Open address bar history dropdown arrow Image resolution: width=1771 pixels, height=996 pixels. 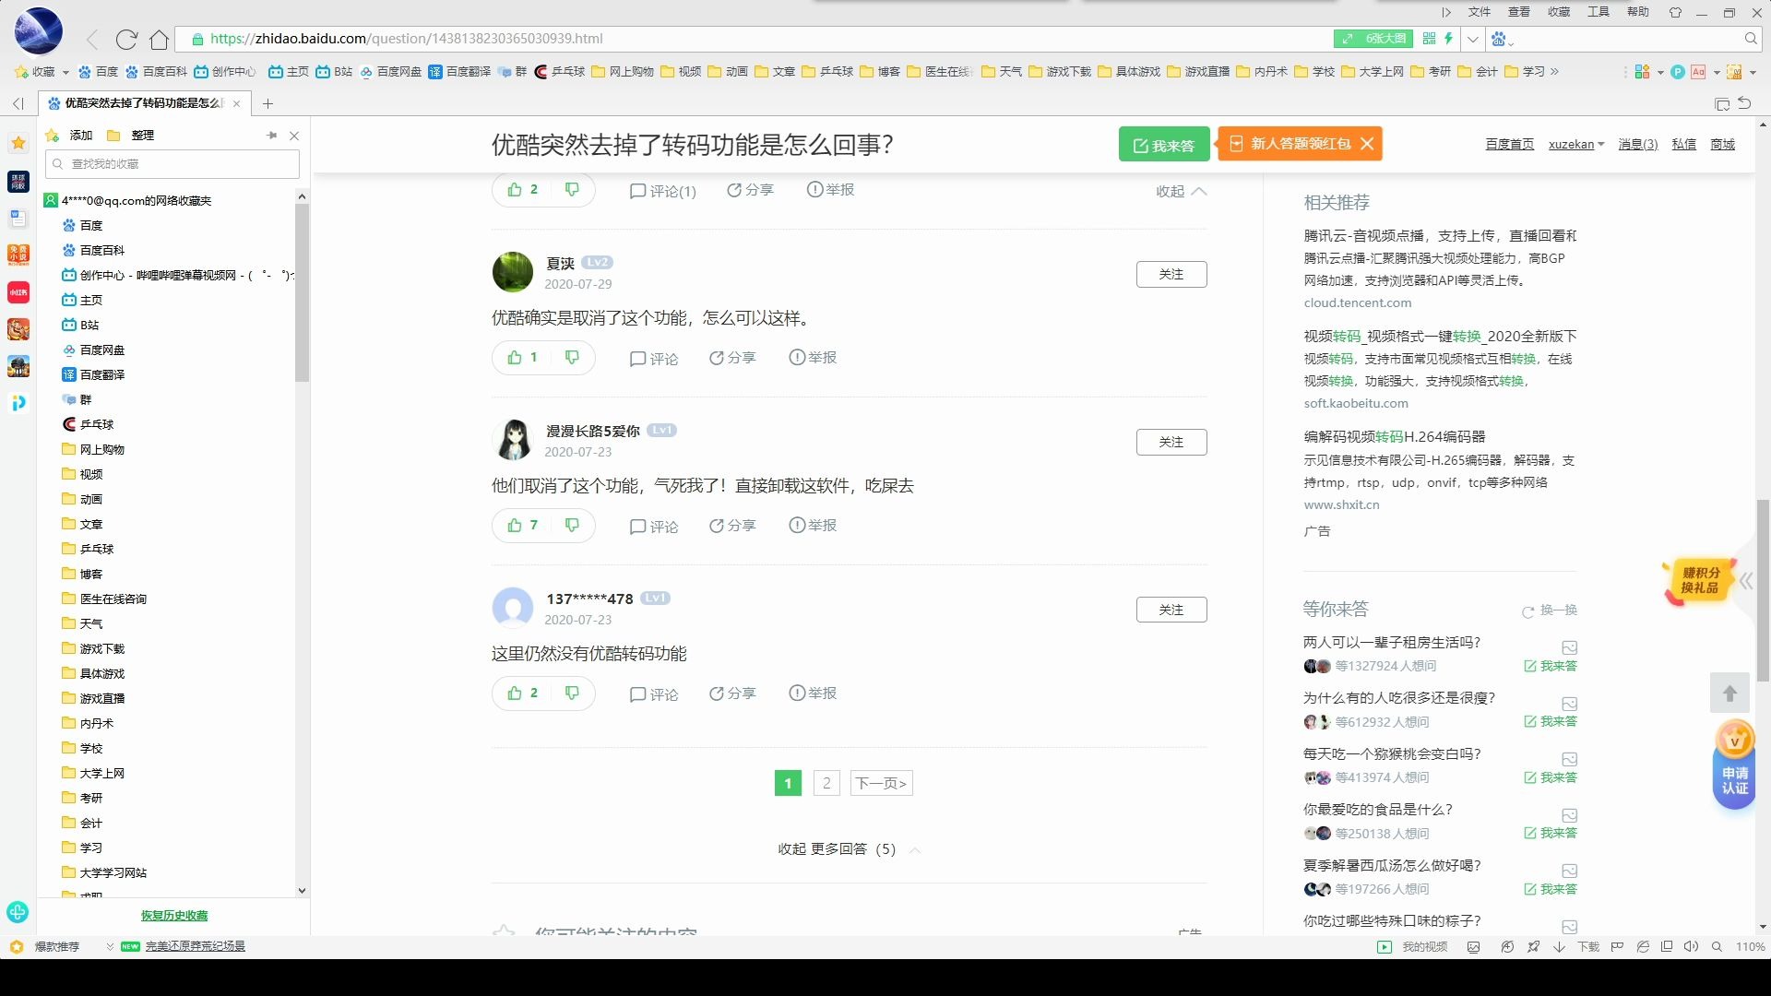tap(1473, 39)
